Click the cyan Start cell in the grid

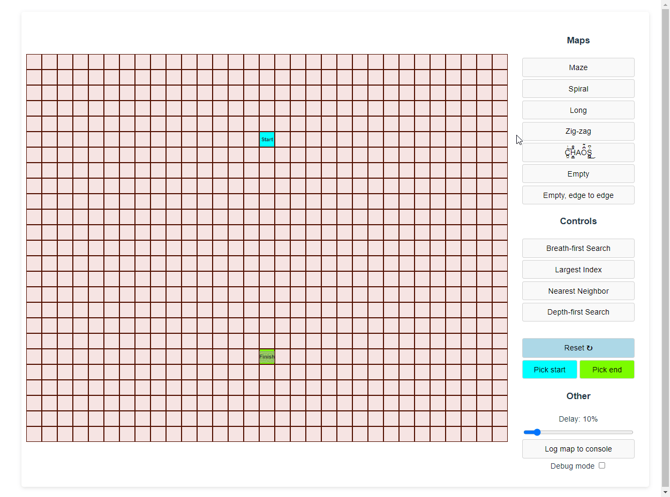(x=267, y=139)
